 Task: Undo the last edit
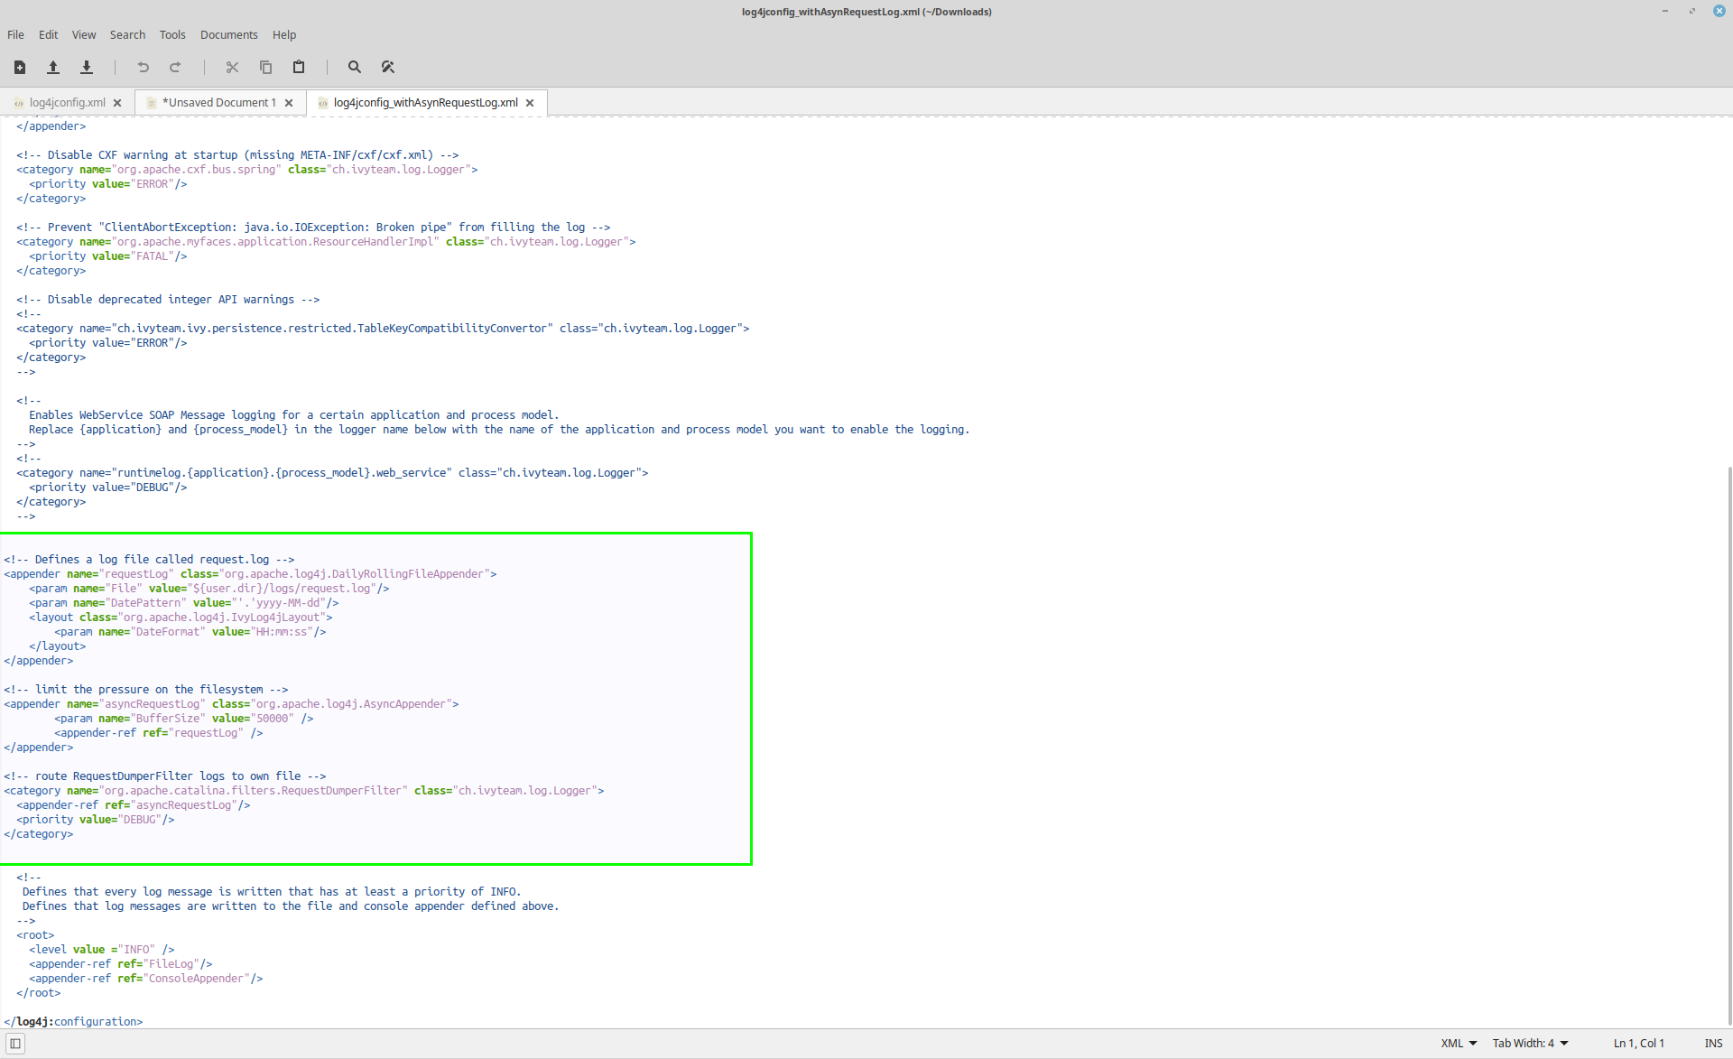tap(143, 67)
